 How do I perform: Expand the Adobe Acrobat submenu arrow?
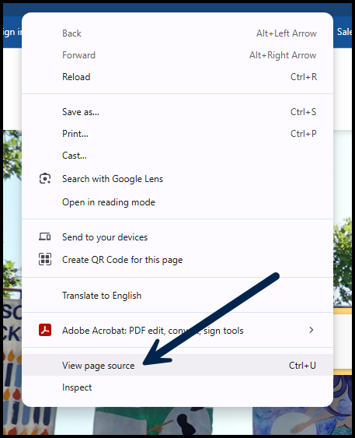tap(311, 330)
